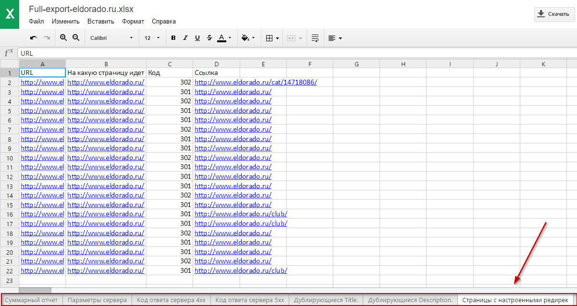Click the redo arrow icon
Image resolution: width=577 pixels, height=306 pixels.
pyautogui.click(x=47, y=38)
